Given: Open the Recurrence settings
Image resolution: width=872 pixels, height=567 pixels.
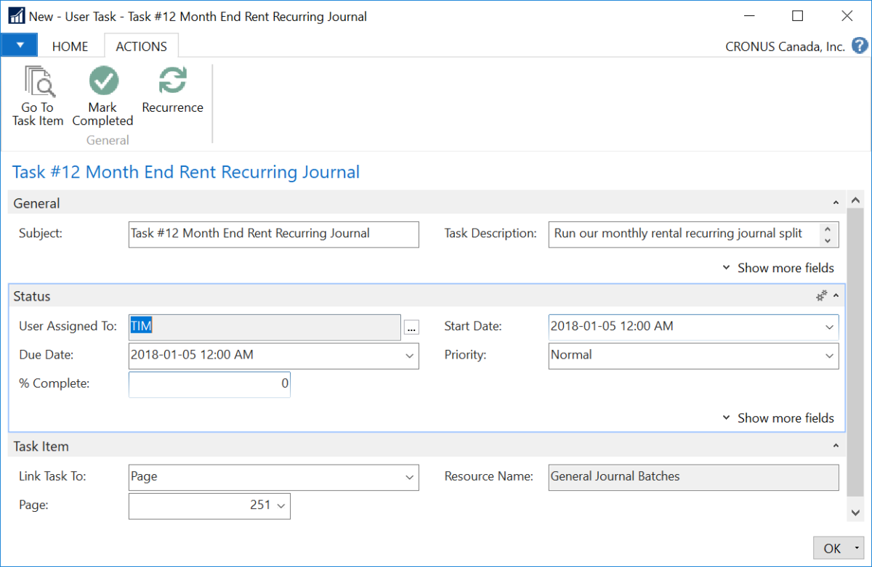Looking at the screenshot, I should point(172,91).
